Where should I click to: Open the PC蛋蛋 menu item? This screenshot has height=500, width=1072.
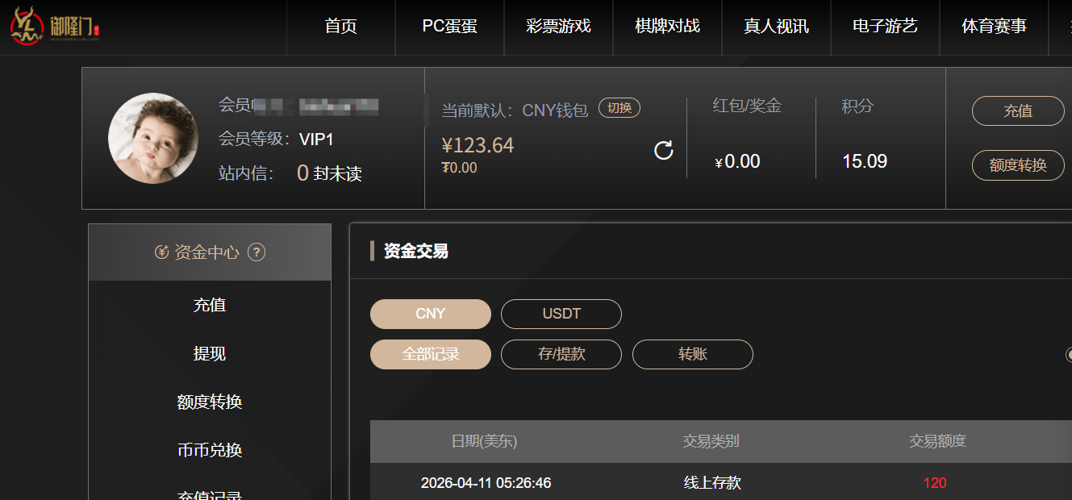[449, 27]
